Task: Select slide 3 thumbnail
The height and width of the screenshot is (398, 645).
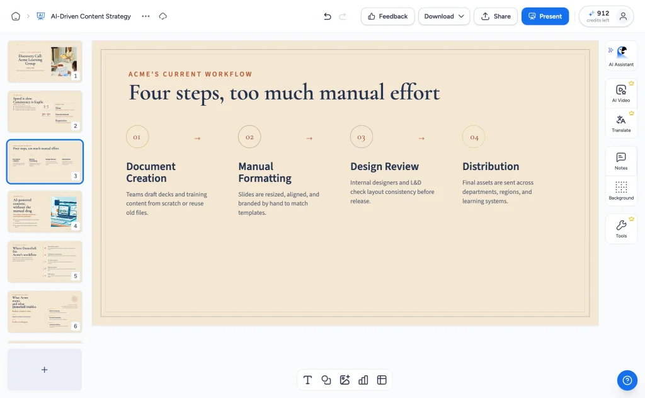Action: [45, 162]
